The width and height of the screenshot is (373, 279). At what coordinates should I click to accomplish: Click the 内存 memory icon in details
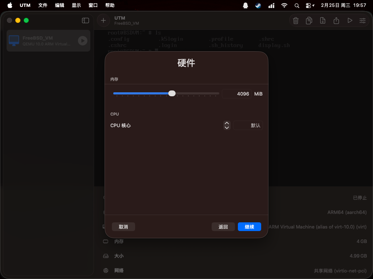tap(106, 241)
